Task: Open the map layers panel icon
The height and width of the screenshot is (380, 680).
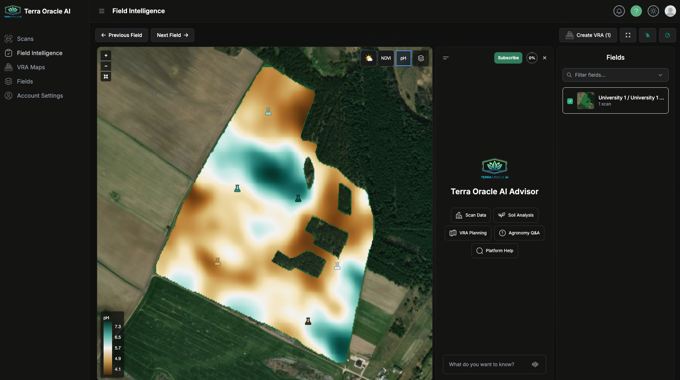Action: click(x=421, y=58)
